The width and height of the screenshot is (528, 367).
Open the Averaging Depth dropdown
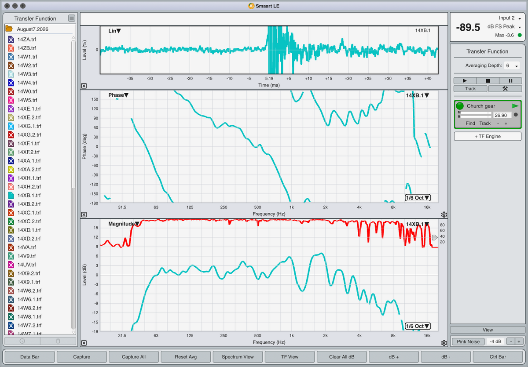[513, 65]
